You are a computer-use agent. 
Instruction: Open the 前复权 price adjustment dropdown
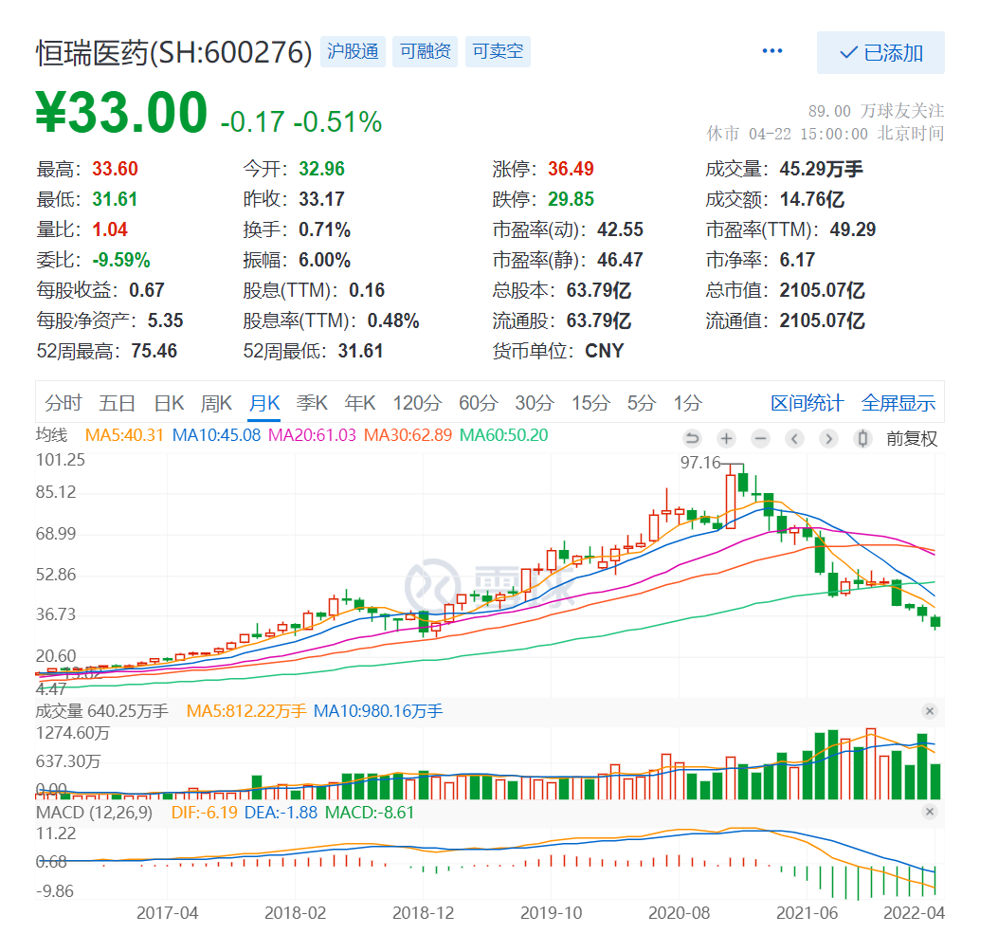pos(910,438)
